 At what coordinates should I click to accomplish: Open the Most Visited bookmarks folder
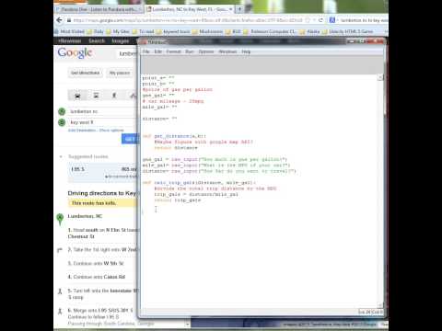pyautogui.click(x=69, y=31)
